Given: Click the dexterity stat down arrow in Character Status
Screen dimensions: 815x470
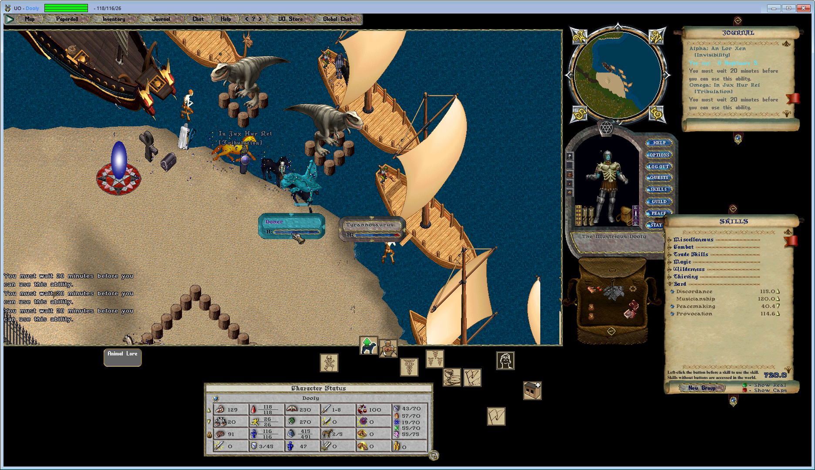Looking at the screenshot, I should pyautogui.click(x=209, y=422).
